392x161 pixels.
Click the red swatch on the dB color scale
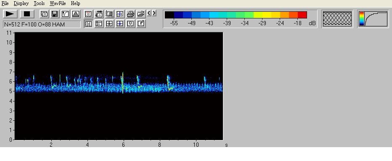pos(302,15)
